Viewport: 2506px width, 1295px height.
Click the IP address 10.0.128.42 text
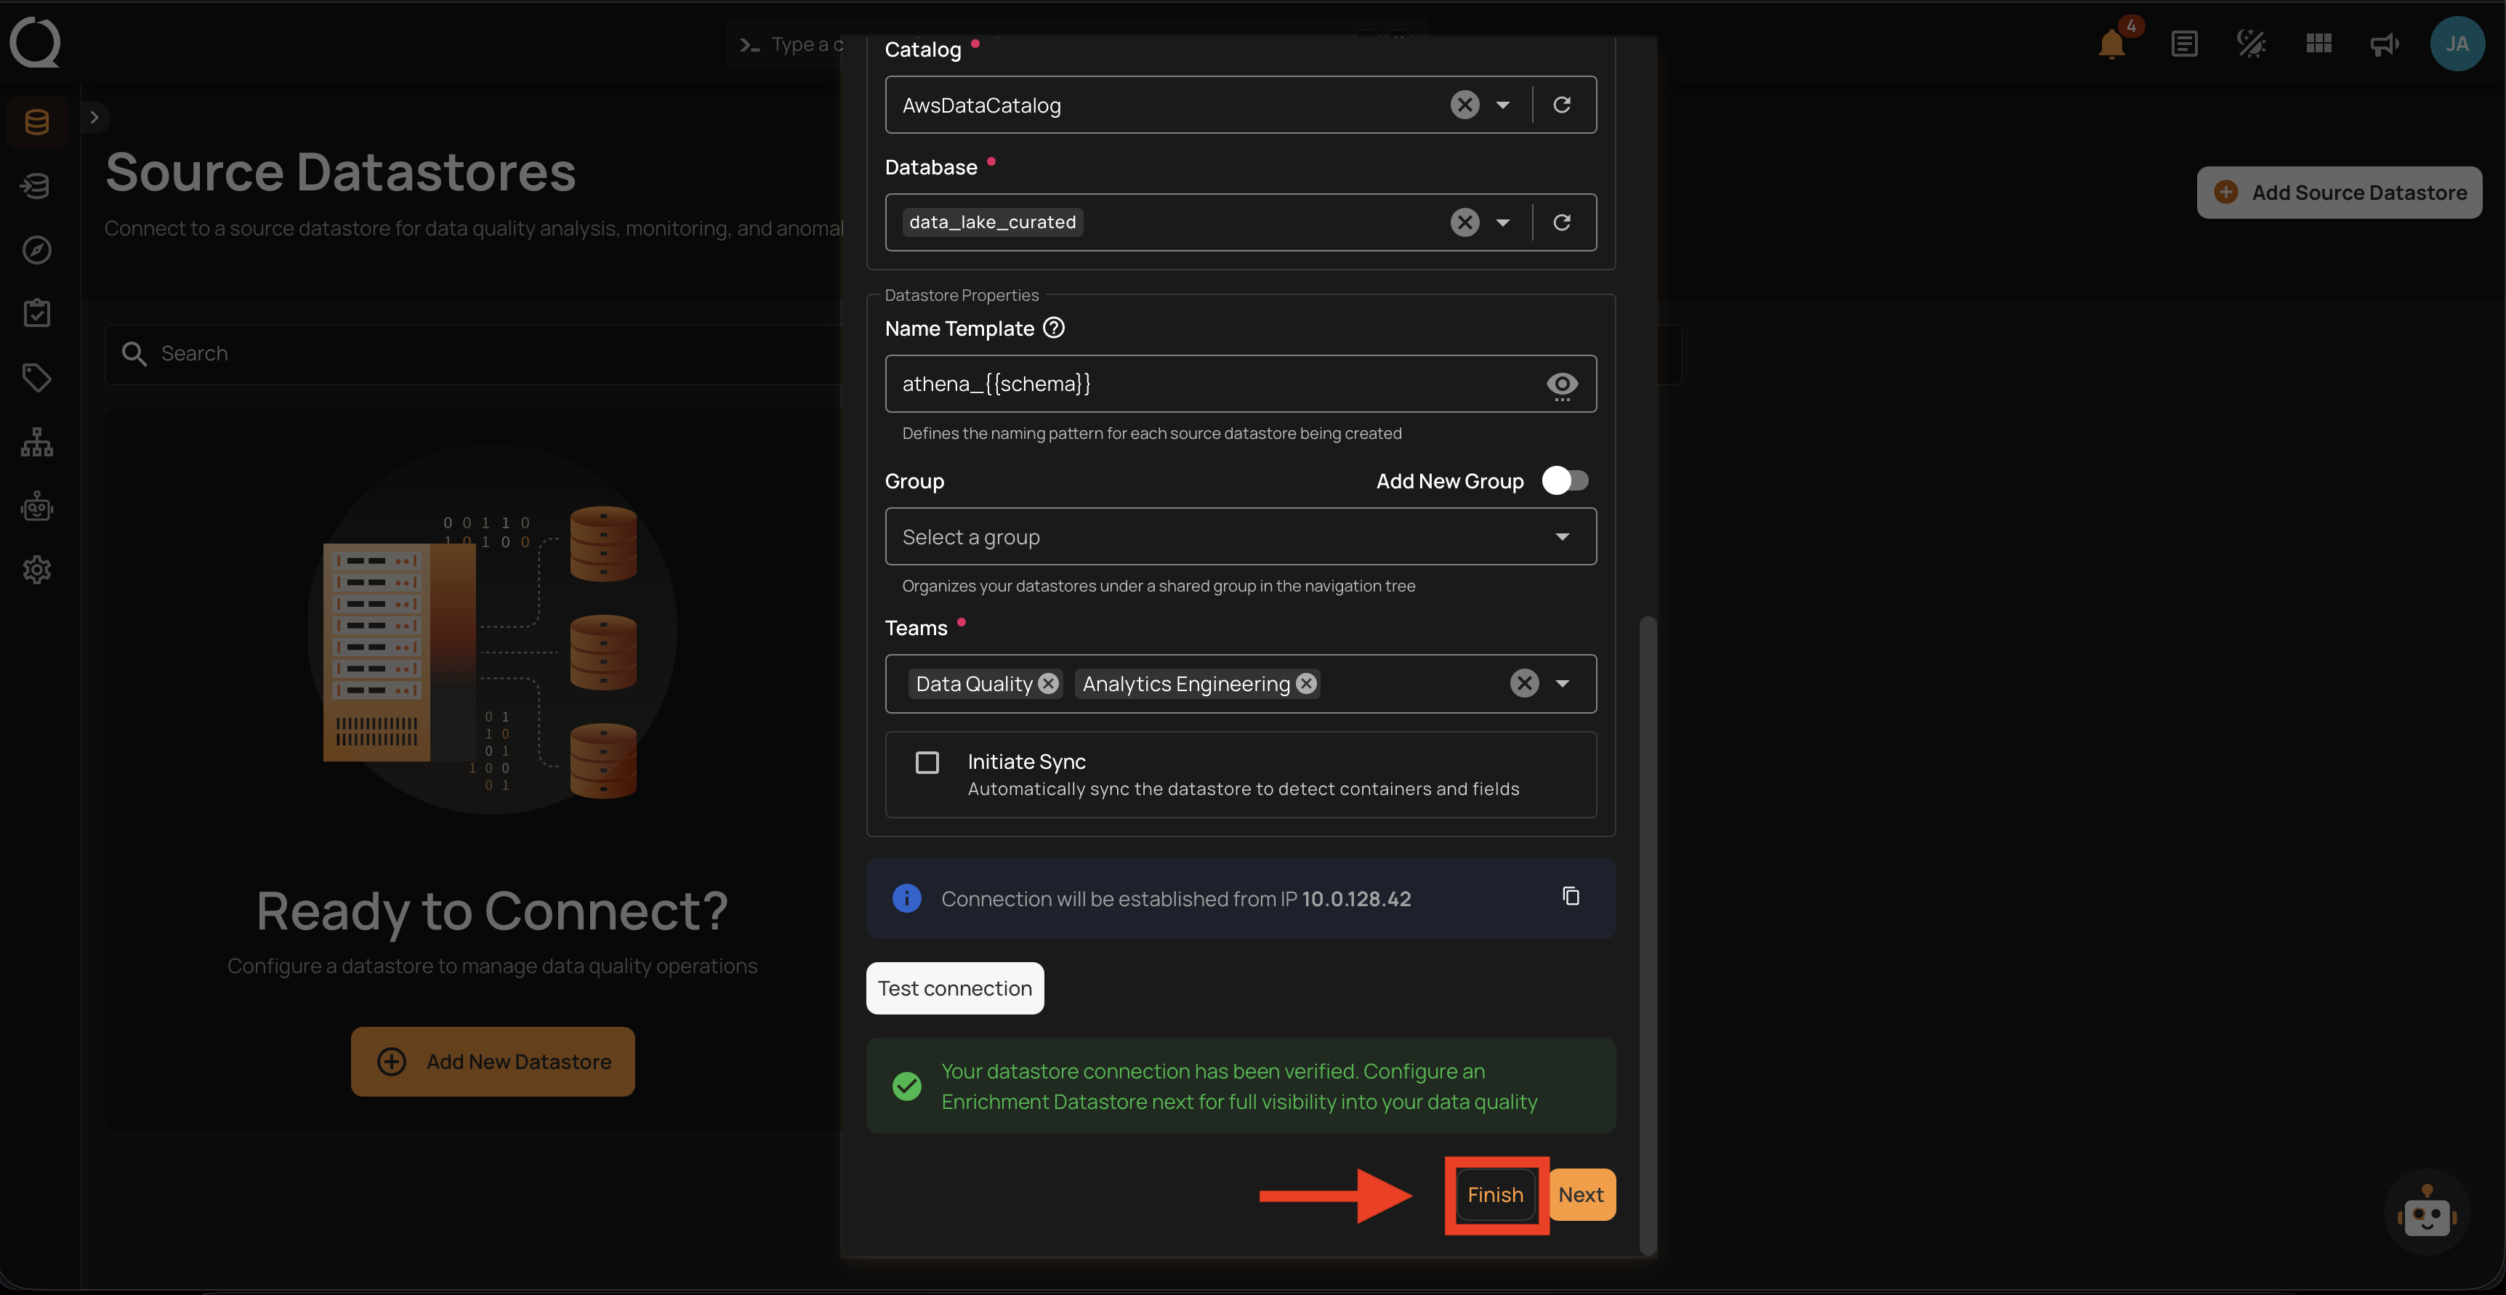tap(1356, 899)
